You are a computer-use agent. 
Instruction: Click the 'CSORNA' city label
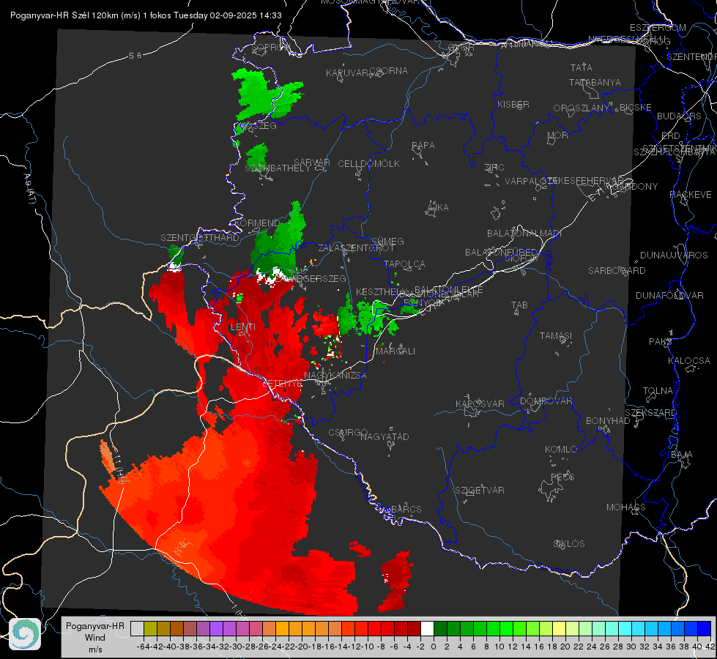tap(389, 71)
